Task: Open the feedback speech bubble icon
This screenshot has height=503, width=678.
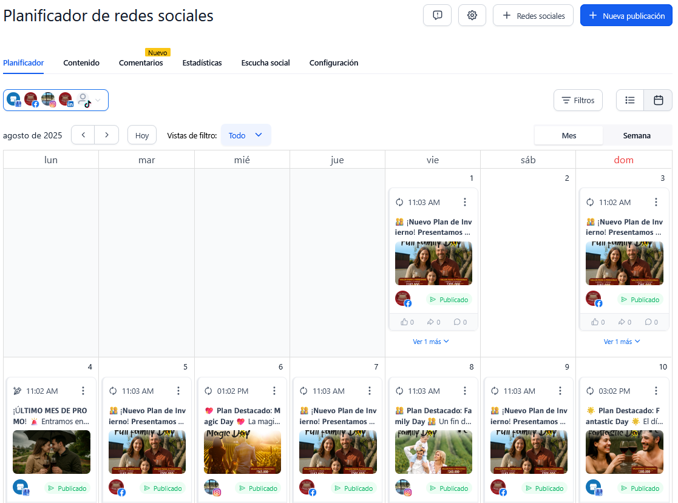Action: pyautogui.click(x=437, y=16)
